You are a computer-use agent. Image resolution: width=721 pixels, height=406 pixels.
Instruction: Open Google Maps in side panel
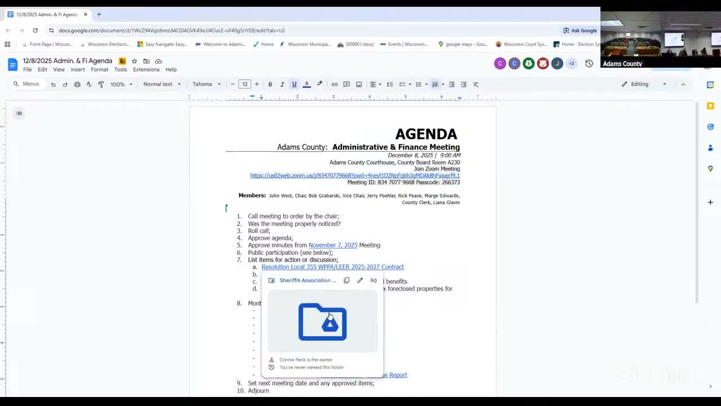click(x=710, y=169)
